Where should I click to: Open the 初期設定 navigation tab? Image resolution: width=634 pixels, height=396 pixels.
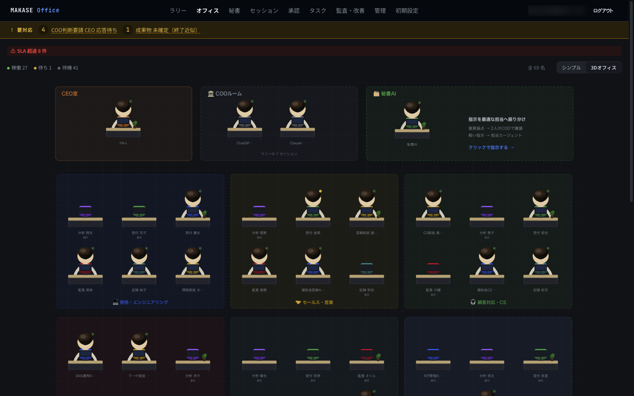(x=407, y=11)
